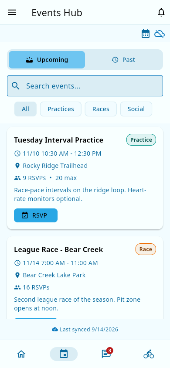Open the cycling tab in bottom bar
The image size is (170, 368).
tap(149, 354)
